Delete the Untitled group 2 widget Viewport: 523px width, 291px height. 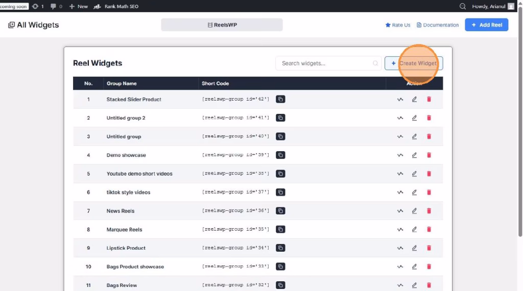429,118
